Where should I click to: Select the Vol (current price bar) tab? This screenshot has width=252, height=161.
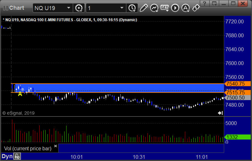pos(27,148)
